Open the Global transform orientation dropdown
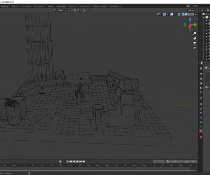 pos(60,10)
